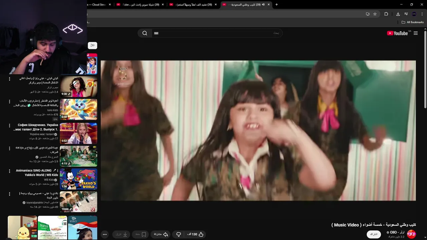
Task: Click install/cast screen icon in address bar
Action: 368,14
